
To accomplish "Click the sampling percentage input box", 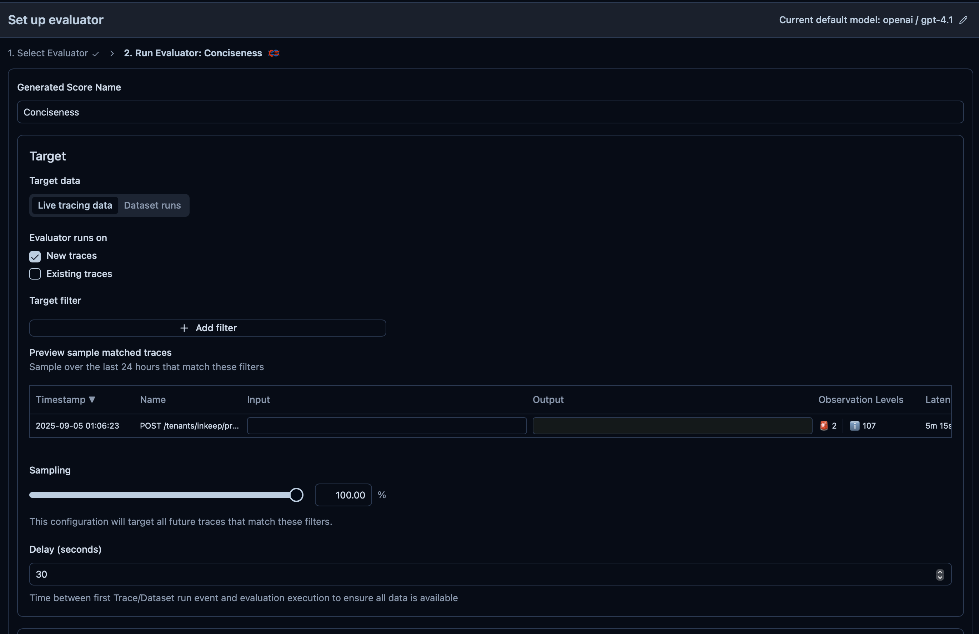I will (343, 495).
